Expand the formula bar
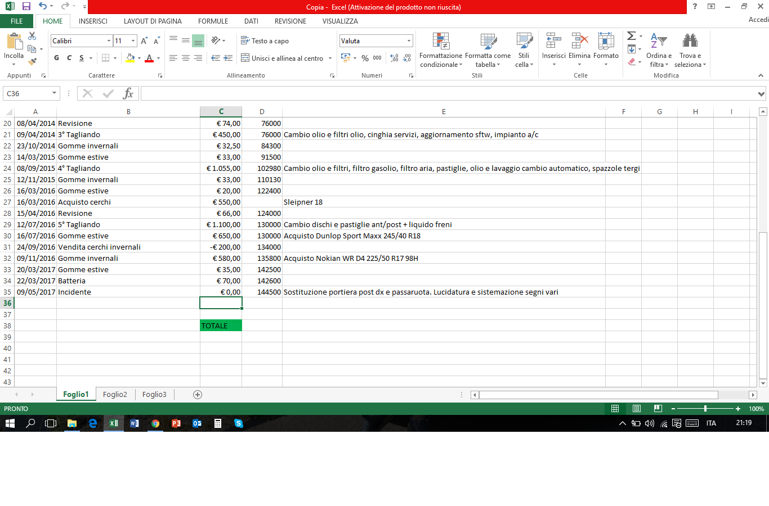The width and height of the screenshot is (769, 506). click(x=761, y=94)
